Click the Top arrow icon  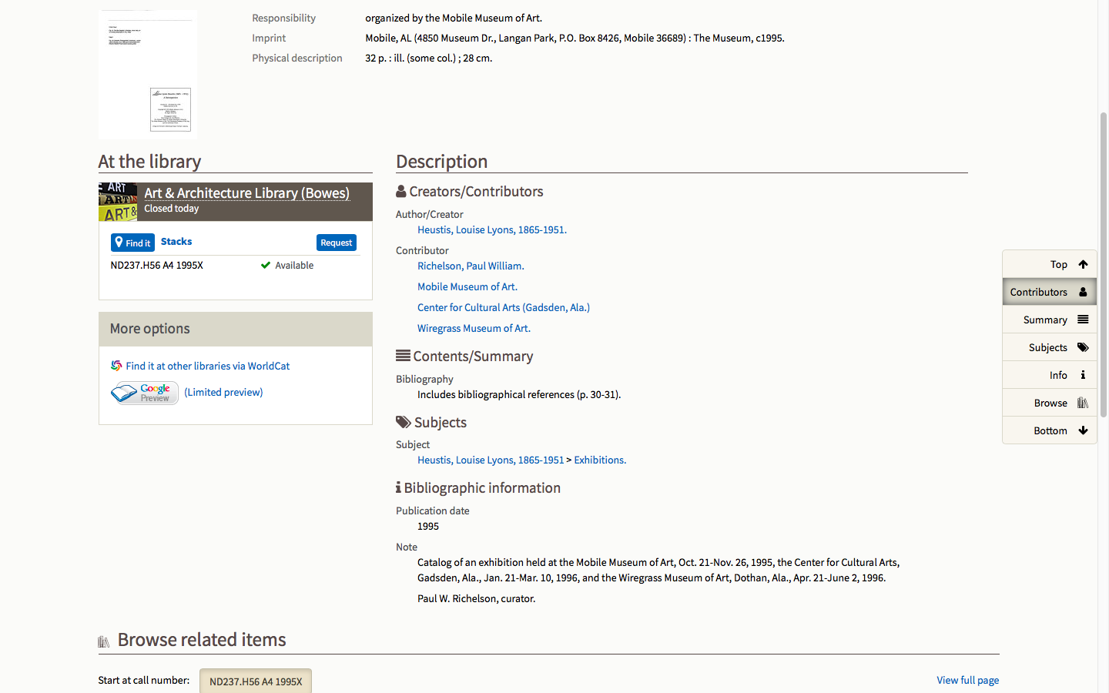coord(1083,264)
